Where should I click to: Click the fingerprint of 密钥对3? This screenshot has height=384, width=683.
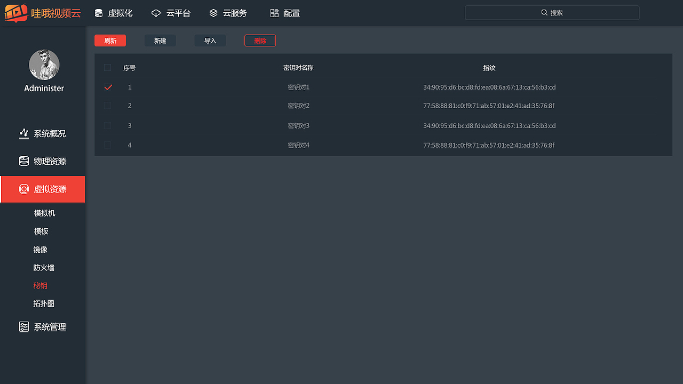coord(489,125)
